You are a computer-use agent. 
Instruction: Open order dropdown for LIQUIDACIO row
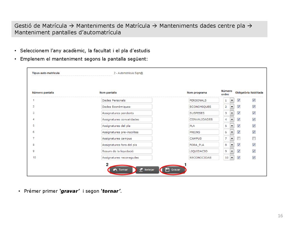coord(232,151)
